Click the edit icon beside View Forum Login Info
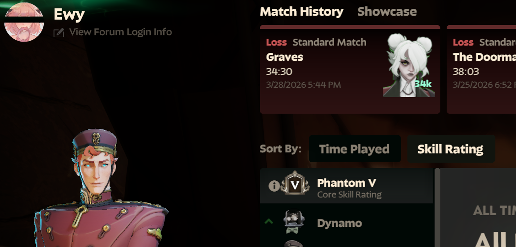 pyautogui.click(x=58, y=32)
